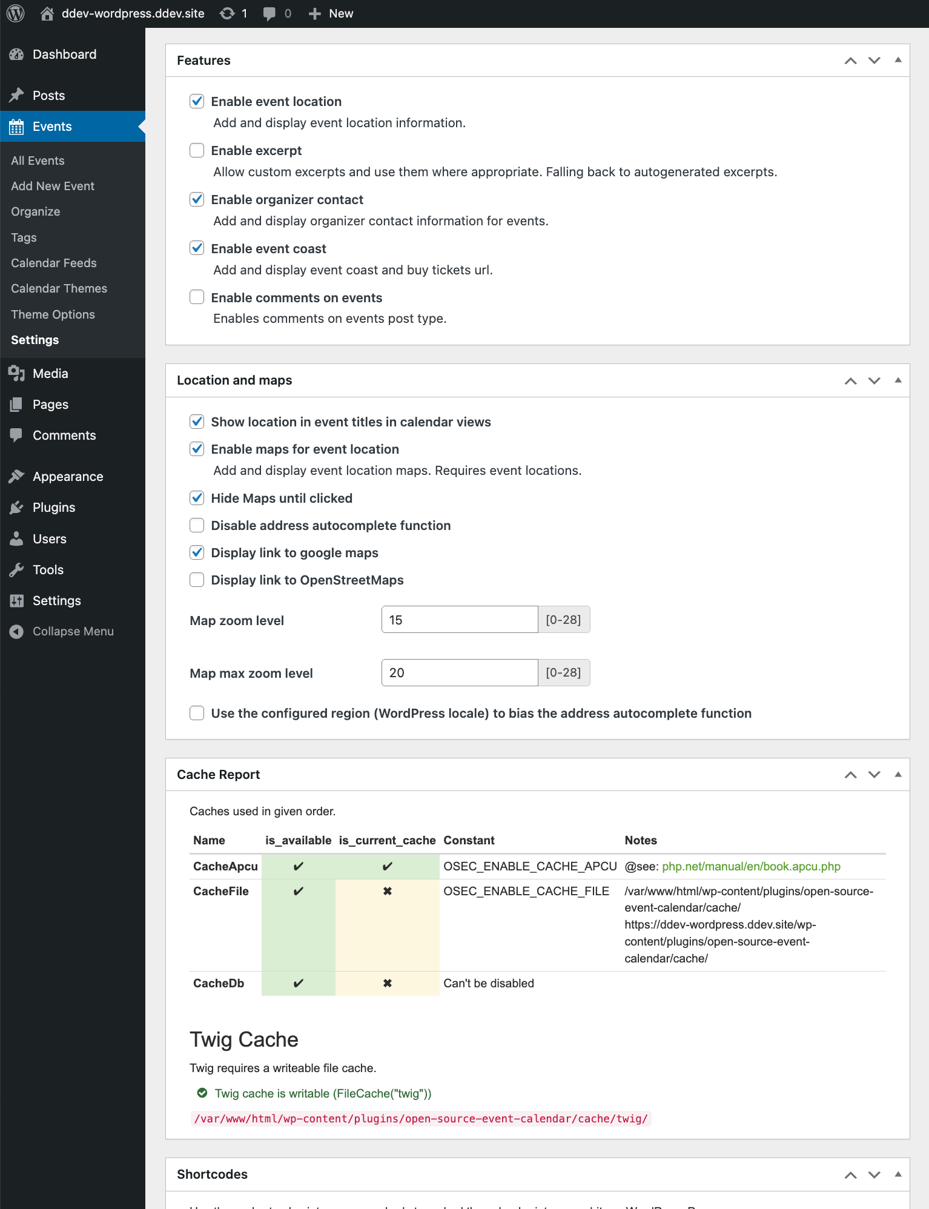Focus the Map max zoom level field

point(459,673)
